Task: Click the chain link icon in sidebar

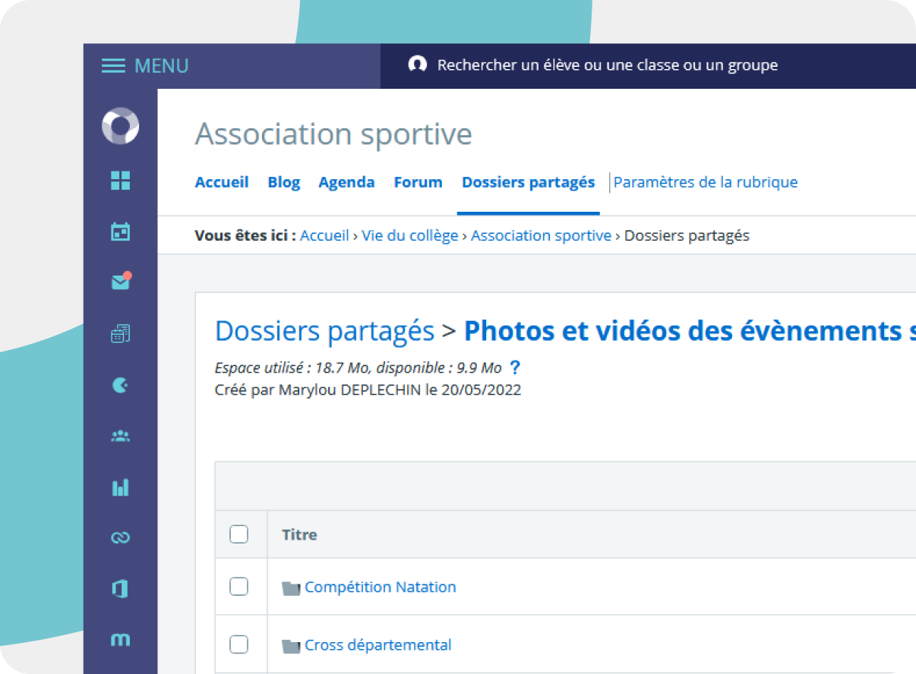Action: [x=120, y=538]
